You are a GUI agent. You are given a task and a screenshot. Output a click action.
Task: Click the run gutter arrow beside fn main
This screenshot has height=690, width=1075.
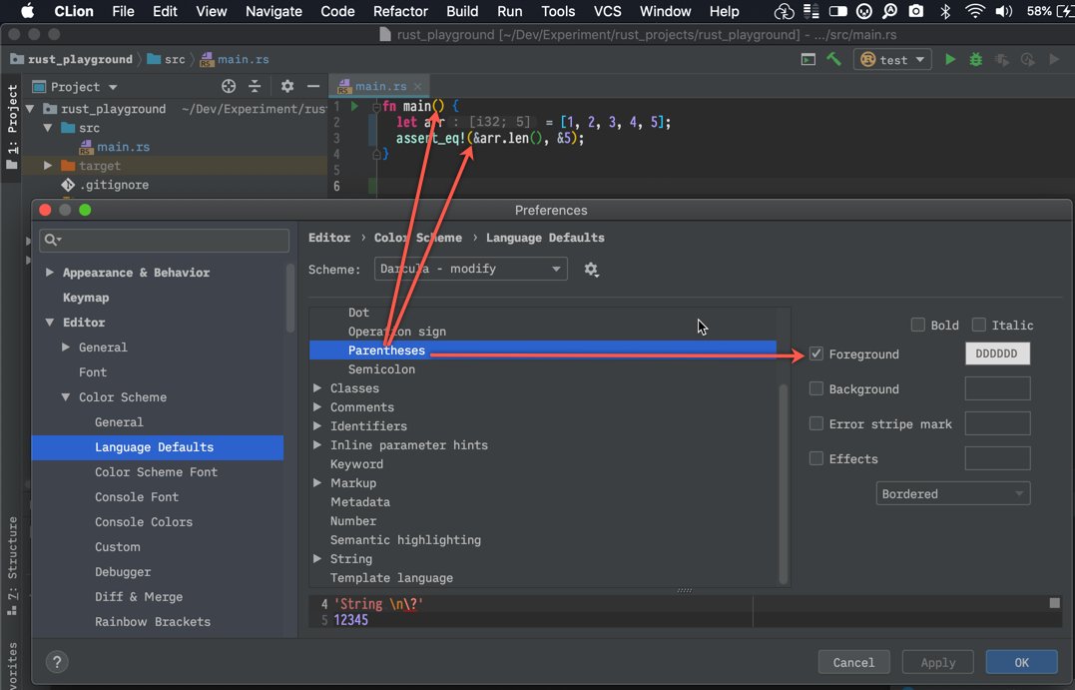[354, 106]
